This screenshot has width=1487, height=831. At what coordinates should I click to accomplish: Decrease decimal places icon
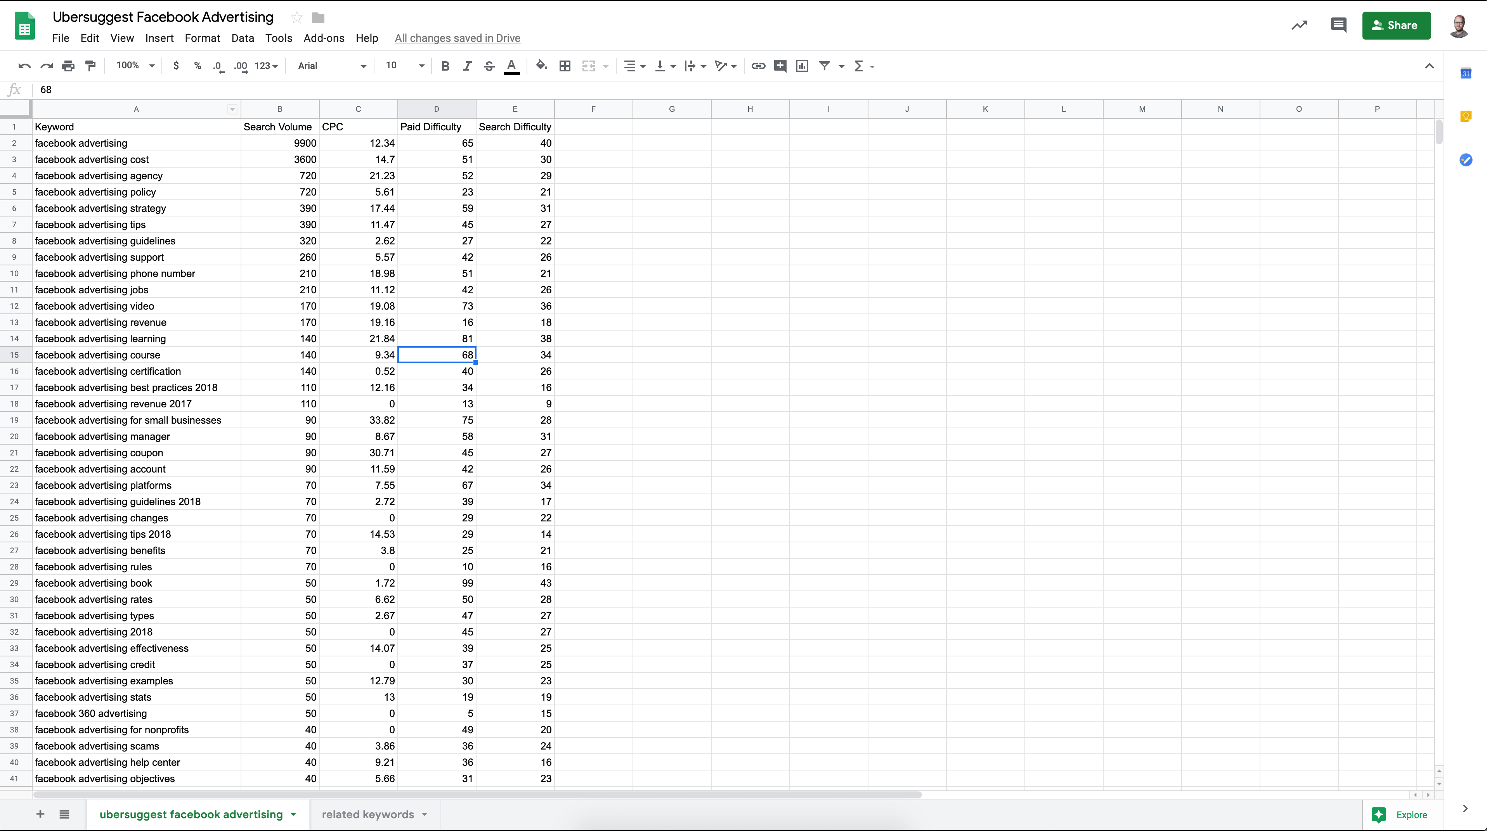(218, 66)
